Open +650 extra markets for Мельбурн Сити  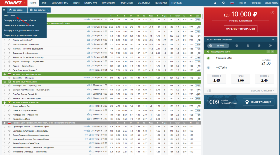click(197, 86)
